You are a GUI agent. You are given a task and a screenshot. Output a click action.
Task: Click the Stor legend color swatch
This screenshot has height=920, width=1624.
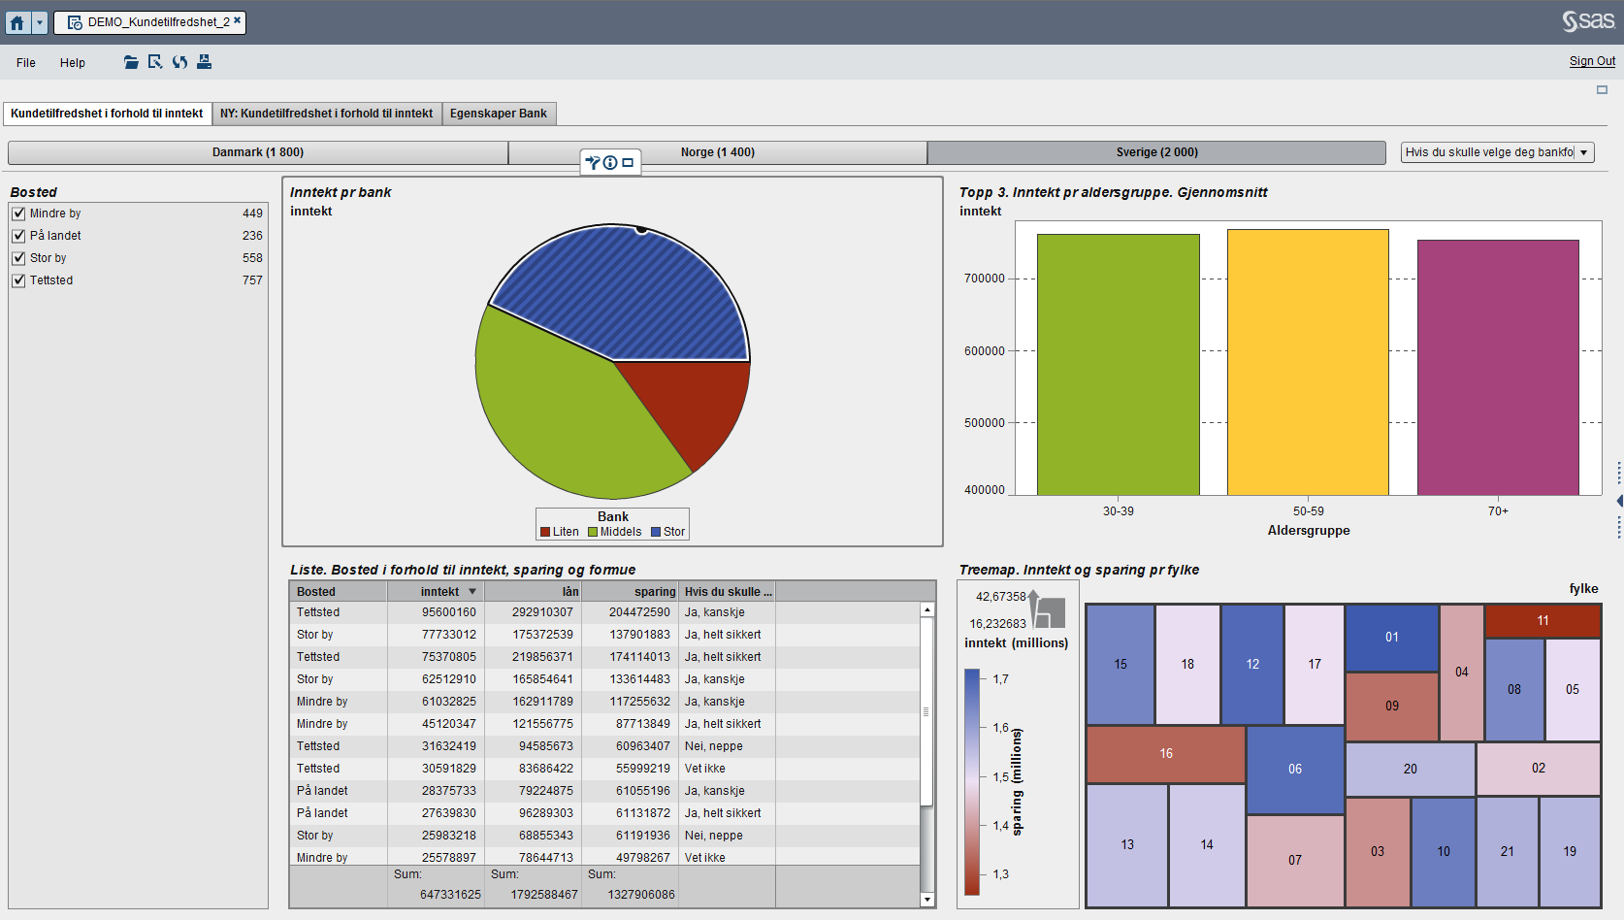pyautogui.click(x=656, y=532)
